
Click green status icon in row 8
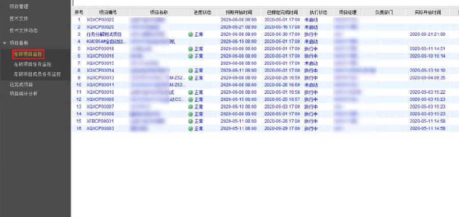[x=191, y=70]
